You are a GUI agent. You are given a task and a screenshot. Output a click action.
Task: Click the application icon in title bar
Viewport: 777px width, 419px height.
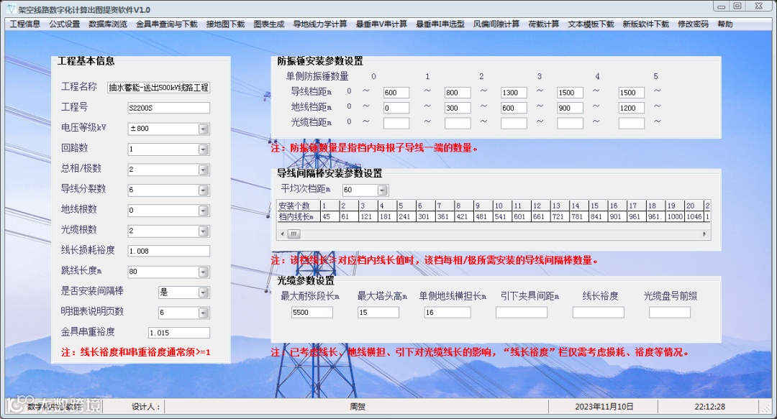[11, 9]
